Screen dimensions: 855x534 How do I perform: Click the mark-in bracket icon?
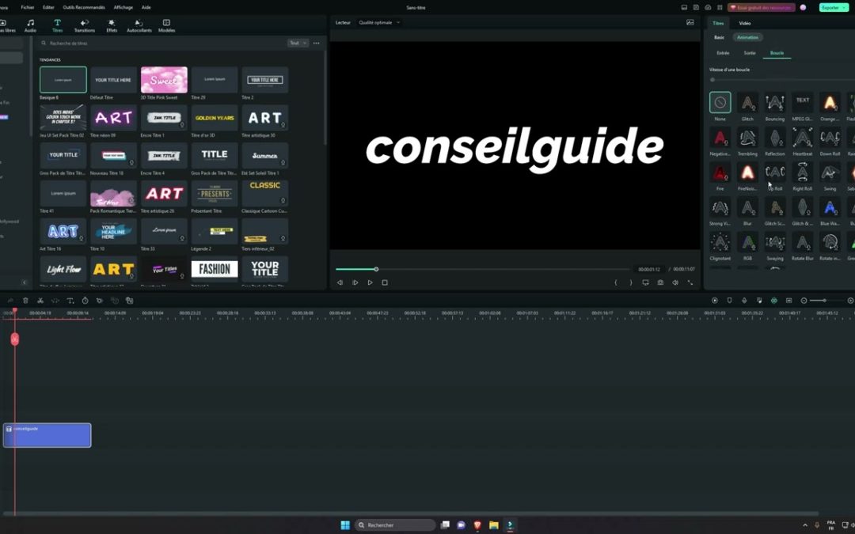pyautogui.click(x=616, y=282)
